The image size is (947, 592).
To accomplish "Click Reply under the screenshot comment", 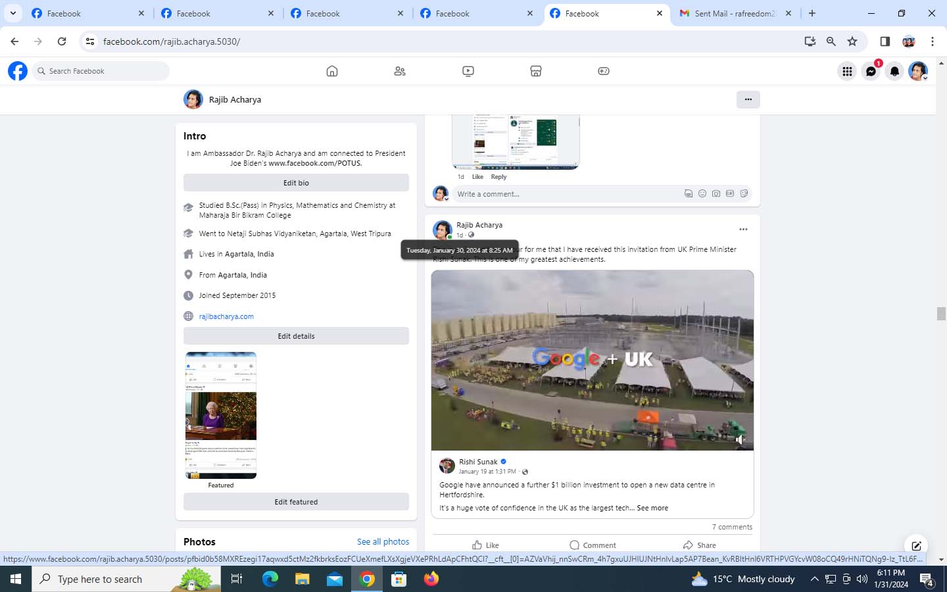I will (498, 177).
